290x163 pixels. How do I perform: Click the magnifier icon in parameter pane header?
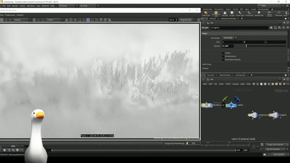tap(280, 28)
